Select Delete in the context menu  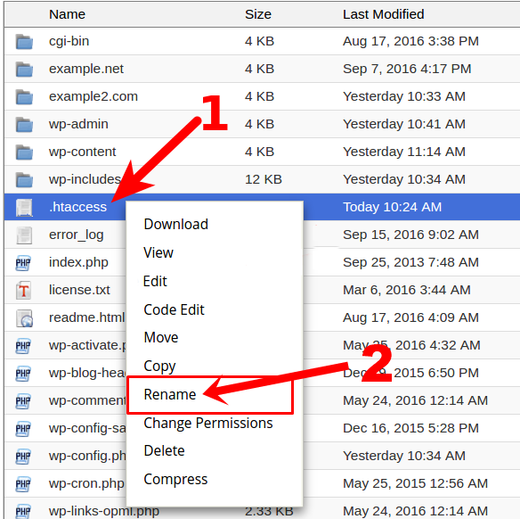pos(164,450)
